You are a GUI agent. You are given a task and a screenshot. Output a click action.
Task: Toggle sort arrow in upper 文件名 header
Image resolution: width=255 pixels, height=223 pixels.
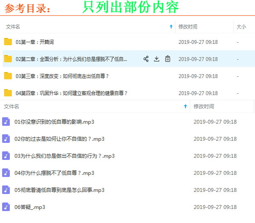(171, 27)
